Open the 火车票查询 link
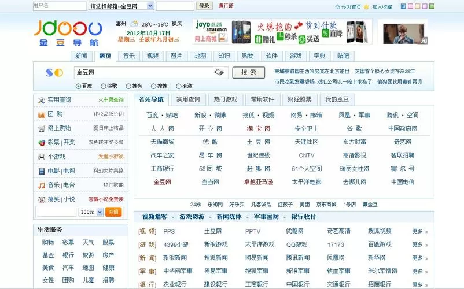464x289 pixels. pyautogui.click(x=111, y=100)
